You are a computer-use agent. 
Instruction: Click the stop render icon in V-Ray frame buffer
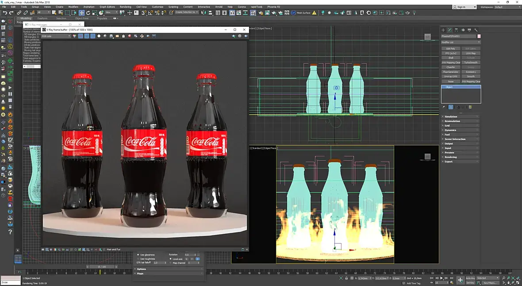tap(130, 36)
